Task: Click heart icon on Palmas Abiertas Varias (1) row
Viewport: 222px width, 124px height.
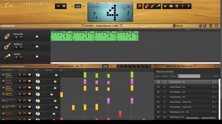Action: [29, 75]
